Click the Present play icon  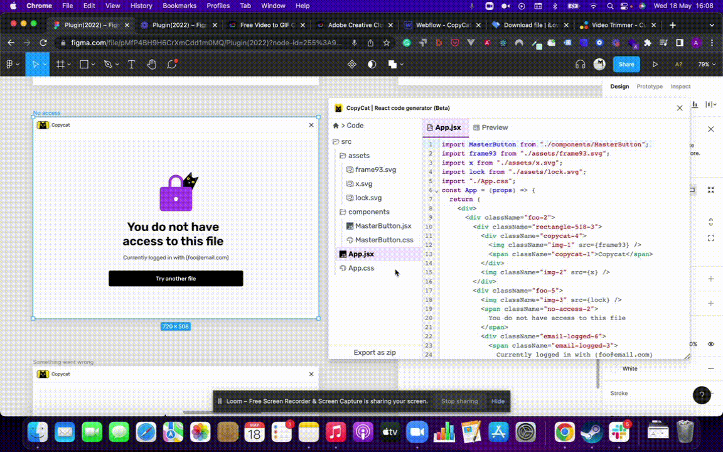655,65
